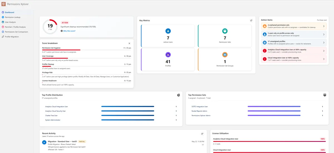
Task: Select the Analytics Cloud Integration User profile bar
Action: coord(128,107)
